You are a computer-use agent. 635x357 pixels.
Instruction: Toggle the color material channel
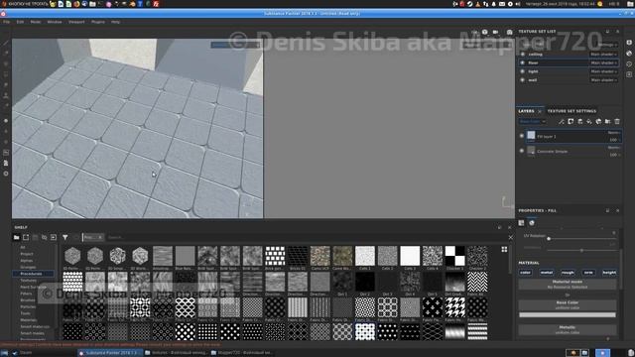[525, 273]
